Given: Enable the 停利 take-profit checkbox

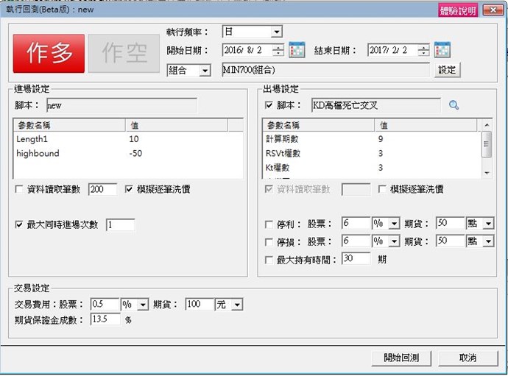Looking at the screenshot, I should click(x=269, y=224).
